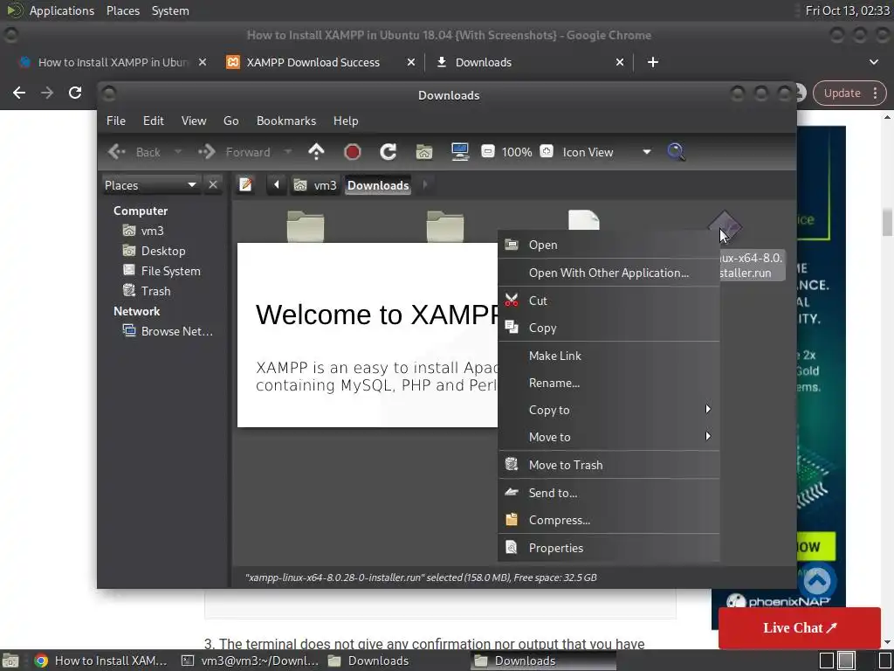
Task: Reload the Downloads folder view
Action: click(x=389, y=152)
